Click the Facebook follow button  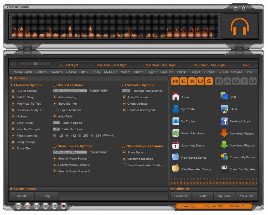(181, 196)
